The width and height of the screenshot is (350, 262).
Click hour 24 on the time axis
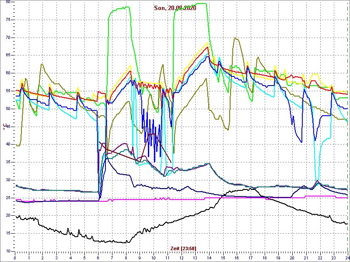point(346,258)
